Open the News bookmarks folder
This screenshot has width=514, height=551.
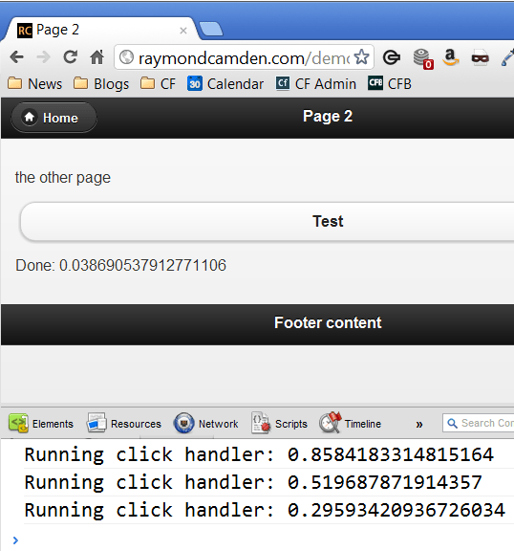[34, 84]
